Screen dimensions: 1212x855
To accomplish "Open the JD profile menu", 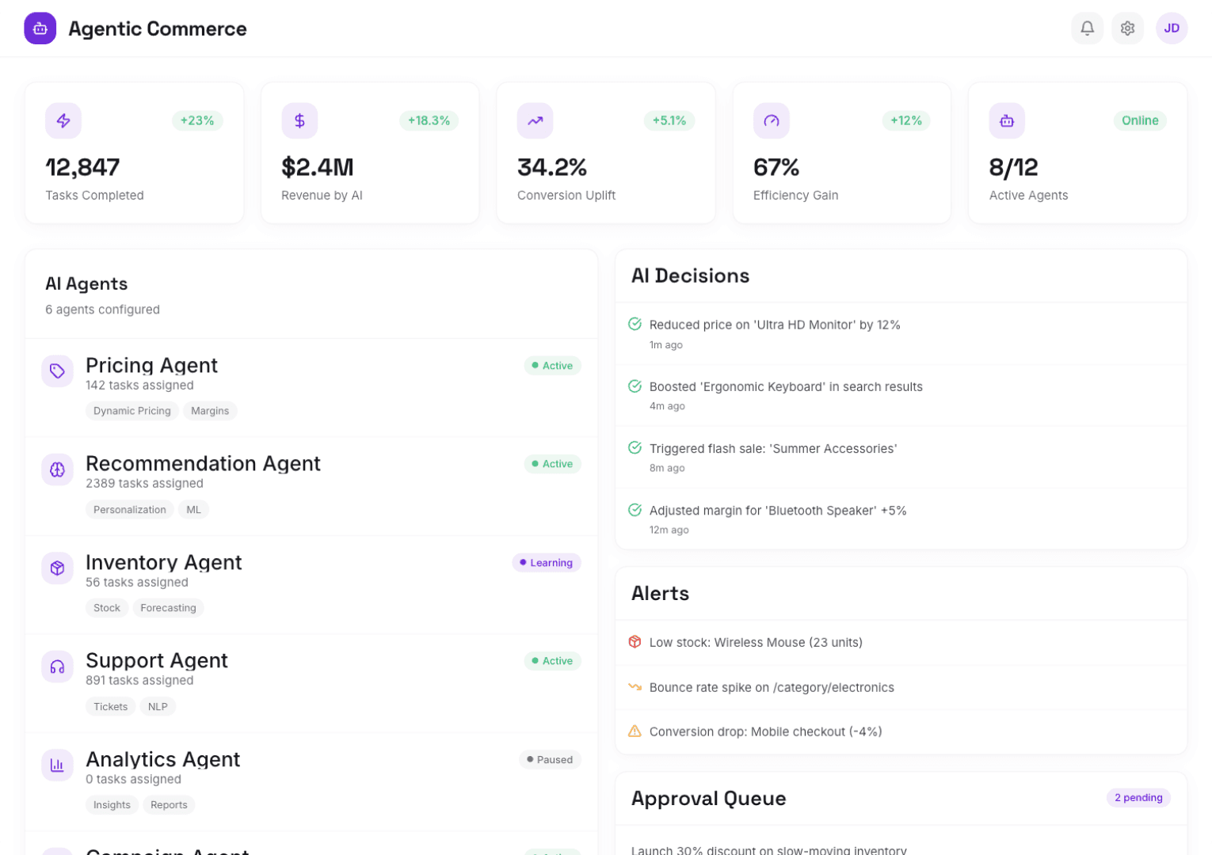I will pyautogui.click(x=1172, y=28).
